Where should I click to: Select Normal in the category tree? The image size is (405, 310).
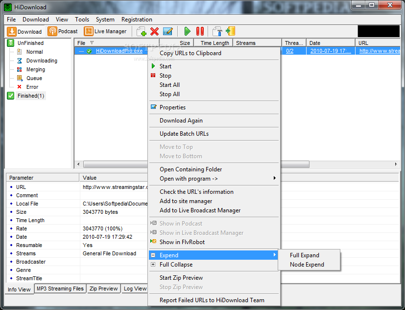[x=34, y=52]
